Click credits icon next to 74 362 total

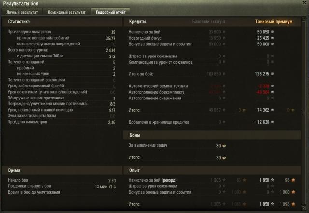pyautogui.click(x=273, y=110)
